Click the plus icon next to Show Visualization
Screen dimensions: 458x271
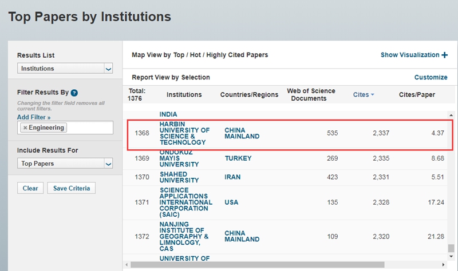click(444, 55)
